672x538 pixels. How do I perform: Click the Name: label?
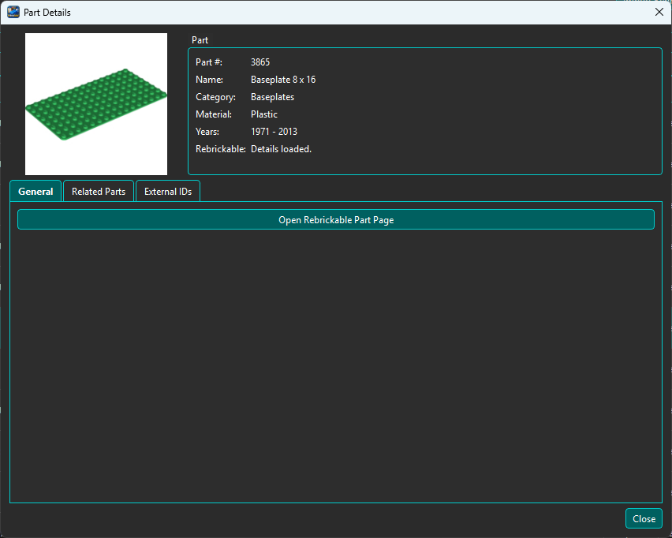pos(209,80)
